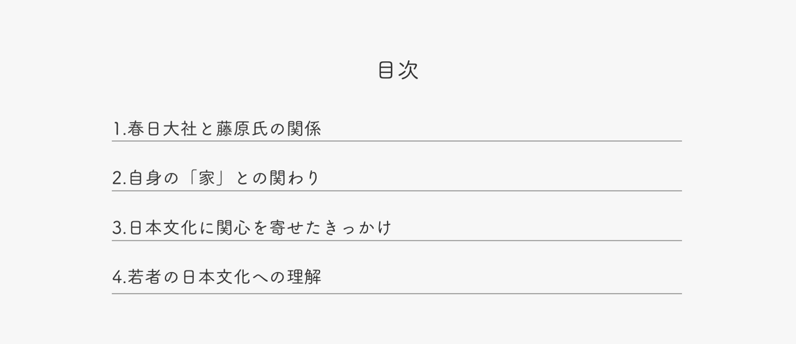Click the word 若者 in entry four

144,277
